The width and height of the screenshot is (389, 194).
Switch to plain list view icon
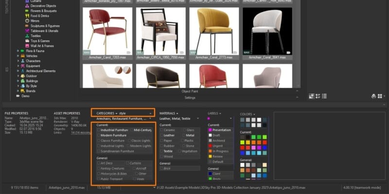coord(324,96)
